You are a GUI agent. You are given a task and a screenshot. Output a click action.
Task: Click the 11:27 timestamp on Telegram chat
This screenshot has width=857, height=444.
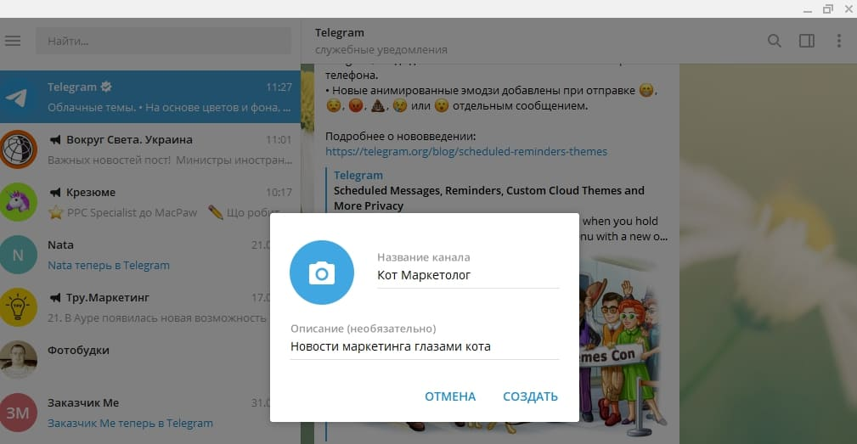279,87
